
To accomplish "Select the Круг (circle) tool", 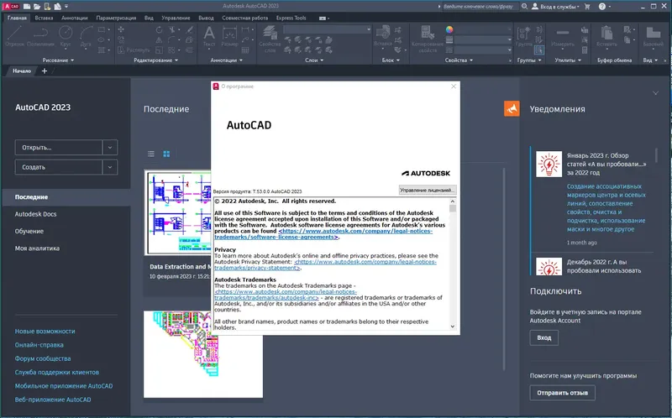I will [66, 36].
